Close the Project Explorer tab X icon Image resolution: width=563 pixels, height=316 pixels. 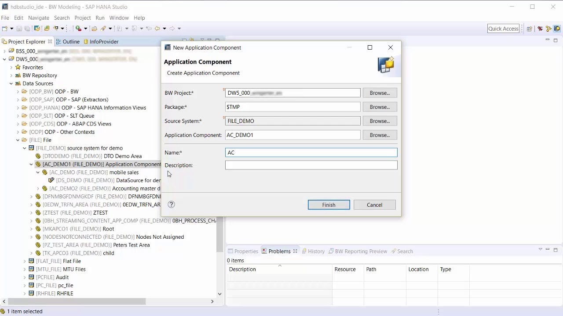coord(50,42)
